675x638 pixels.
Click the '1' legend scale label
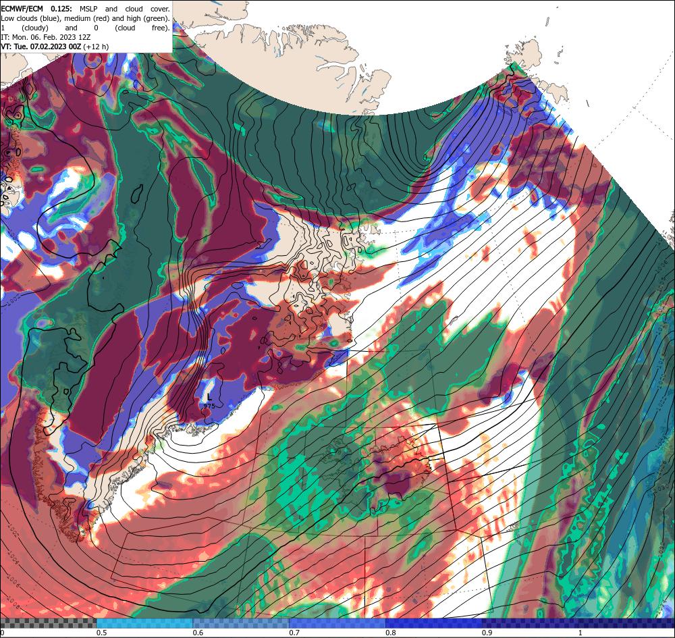(x=580, y=633)
